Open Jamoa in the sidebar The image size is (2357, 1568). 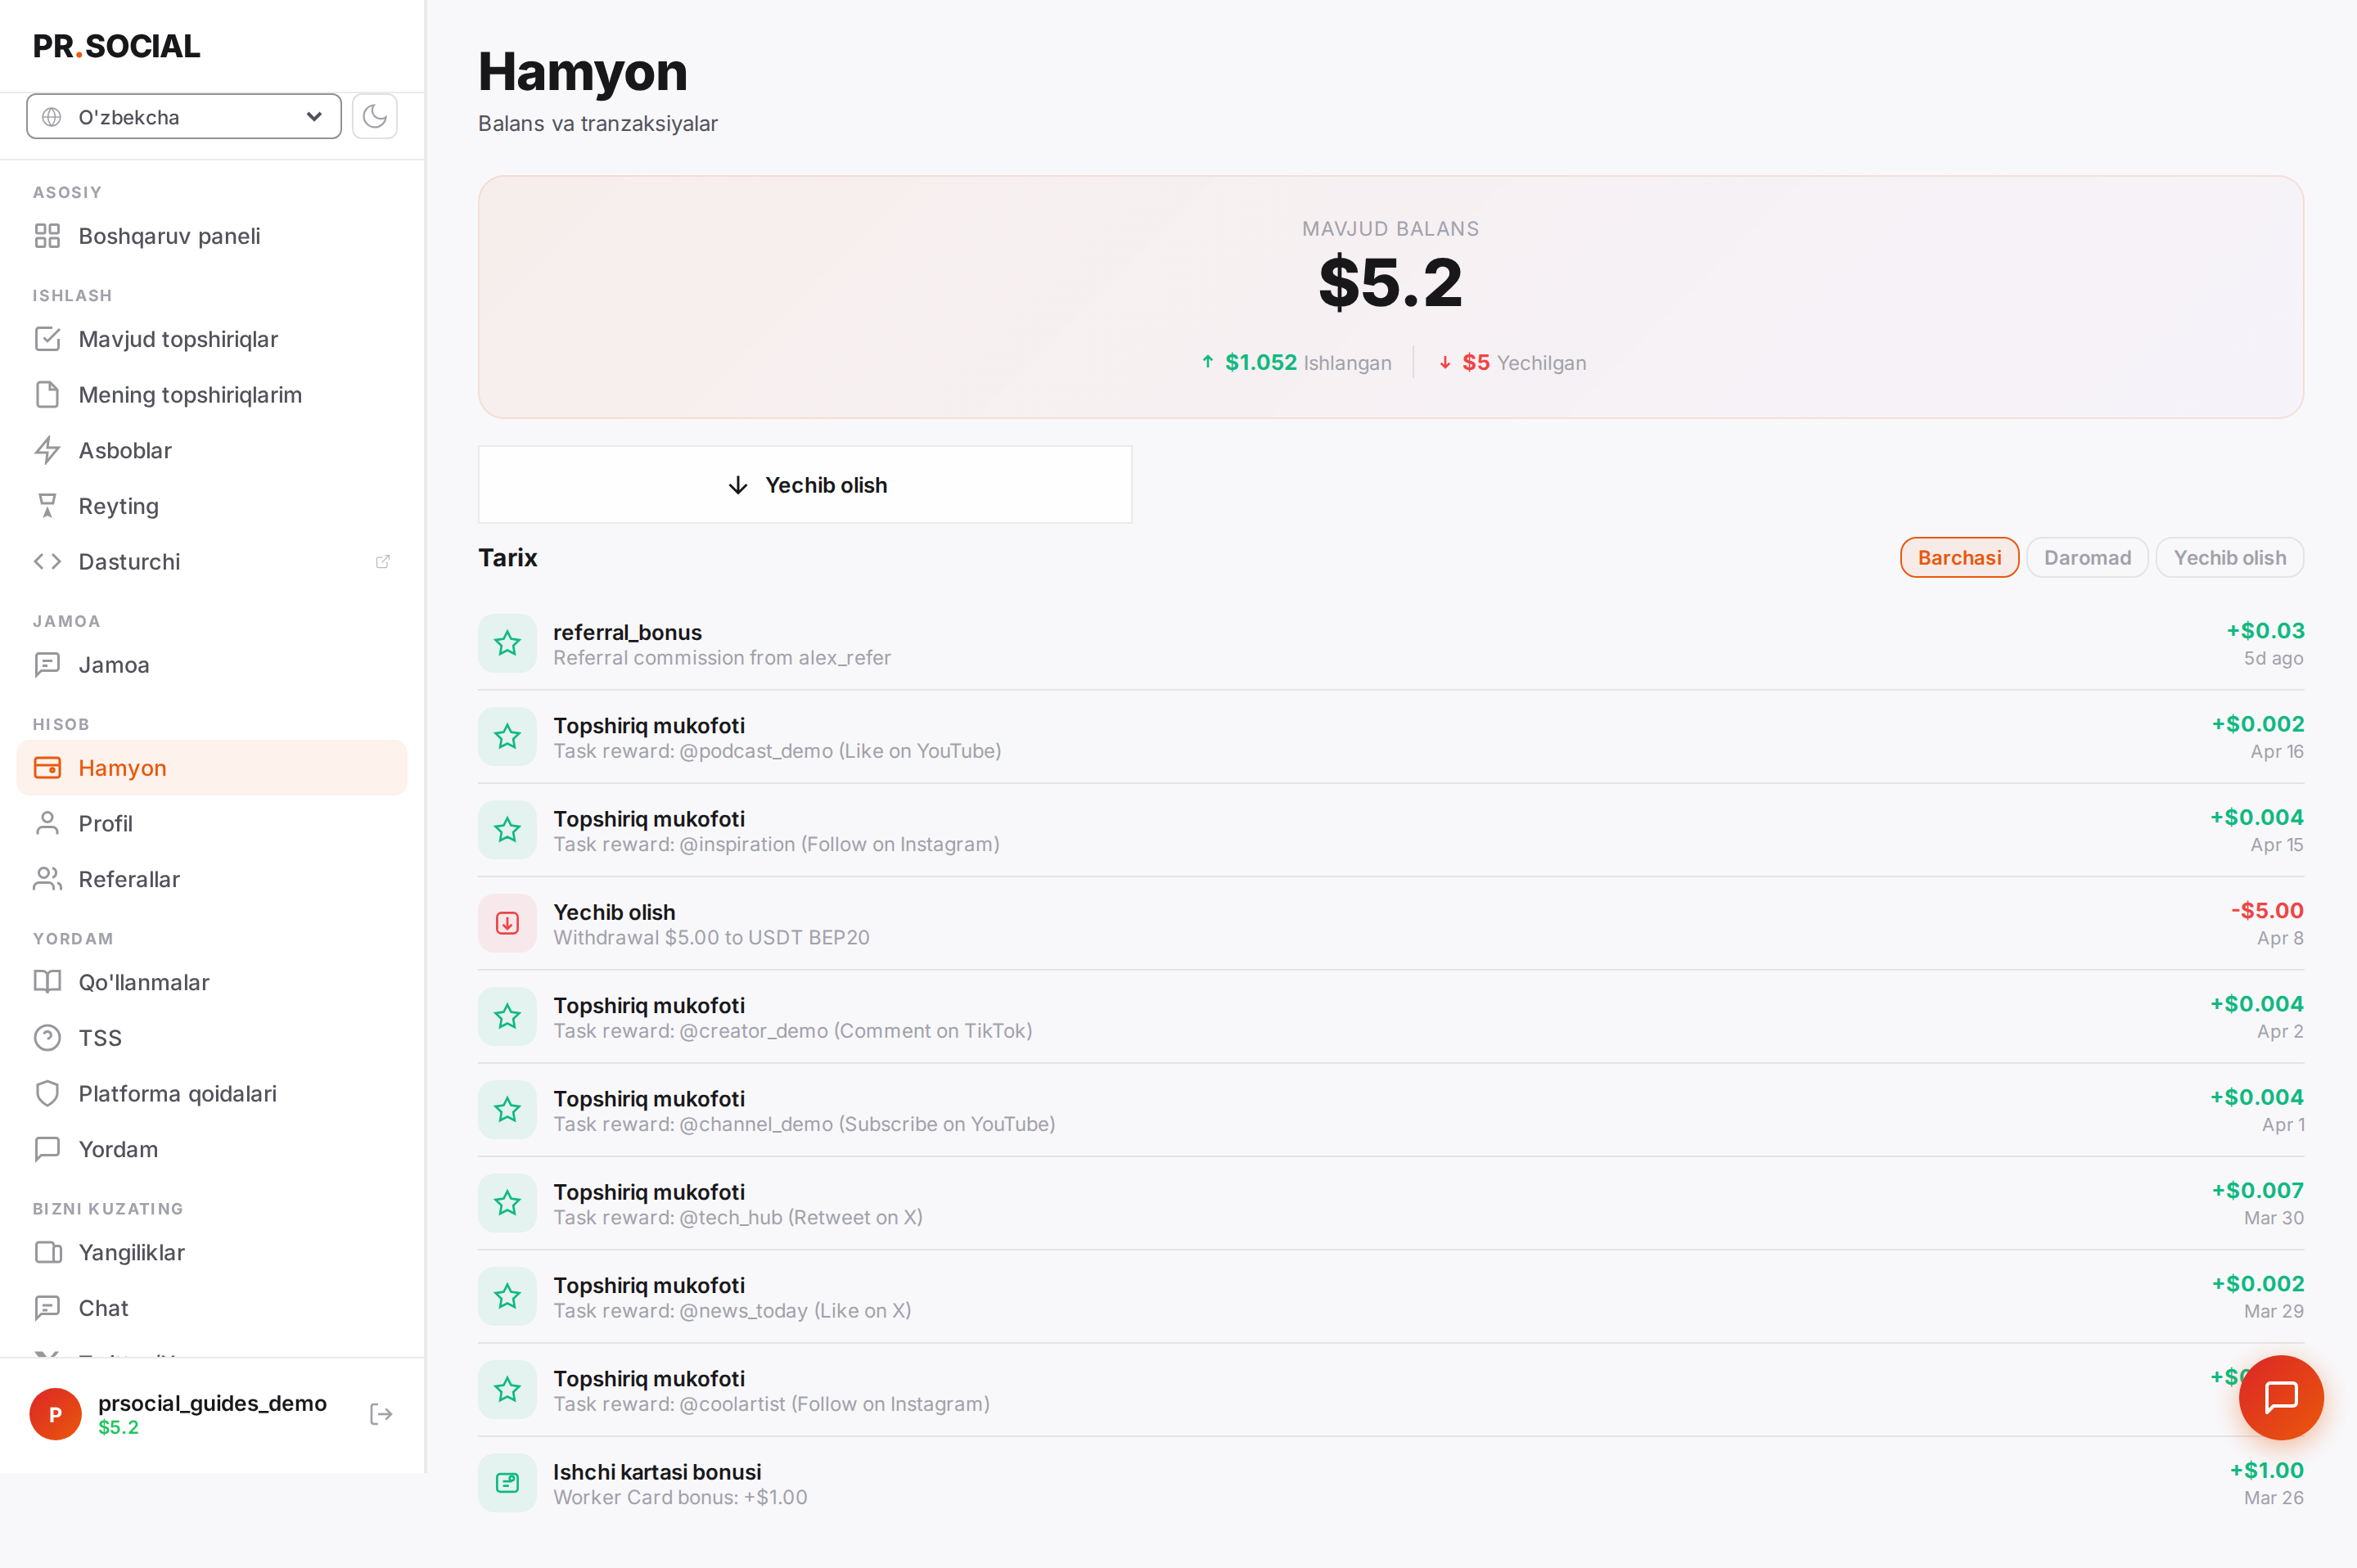(x=212, y=665)
